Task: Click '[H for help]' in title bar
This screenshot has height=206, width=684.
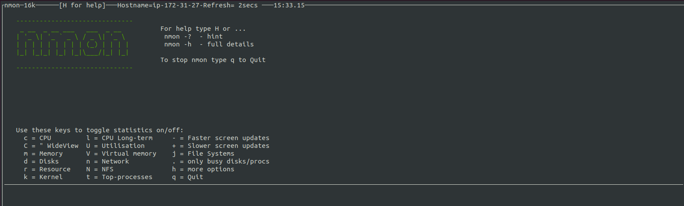Action: pos(82,5)
